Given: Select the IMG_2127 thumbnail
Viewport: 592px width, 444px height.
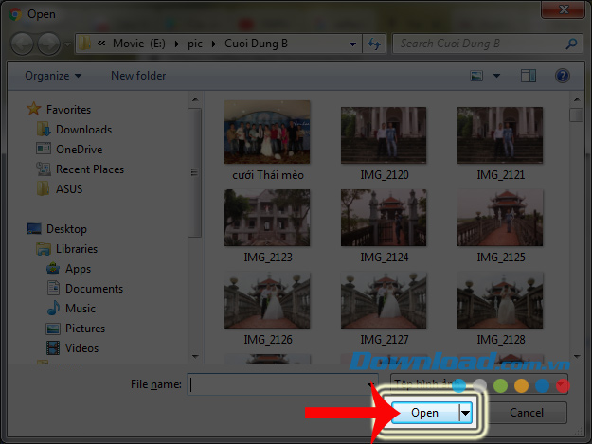Looking at the screenshot, I should tap(384, 300).
